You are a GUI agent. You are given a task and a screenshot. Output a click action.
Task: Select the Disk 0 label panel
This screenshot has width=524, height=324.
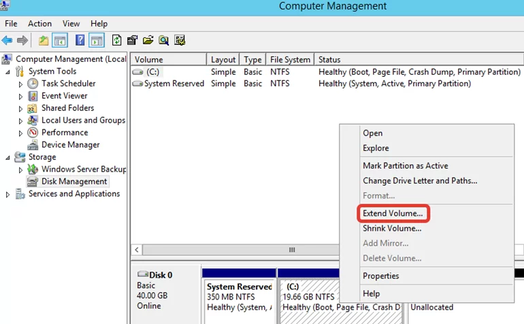pos(166,295)
